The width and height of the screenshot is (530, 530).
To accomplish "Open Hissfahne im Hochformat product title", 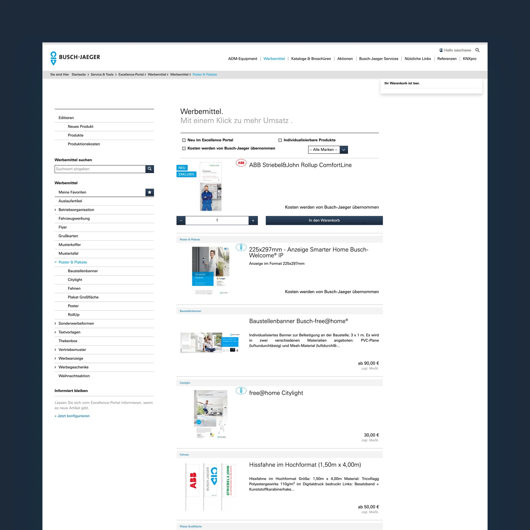I will [x=305, y=465].
